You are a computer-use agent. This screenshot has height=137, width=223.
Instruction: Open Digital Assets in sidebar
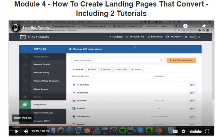[x=40, y=89]
